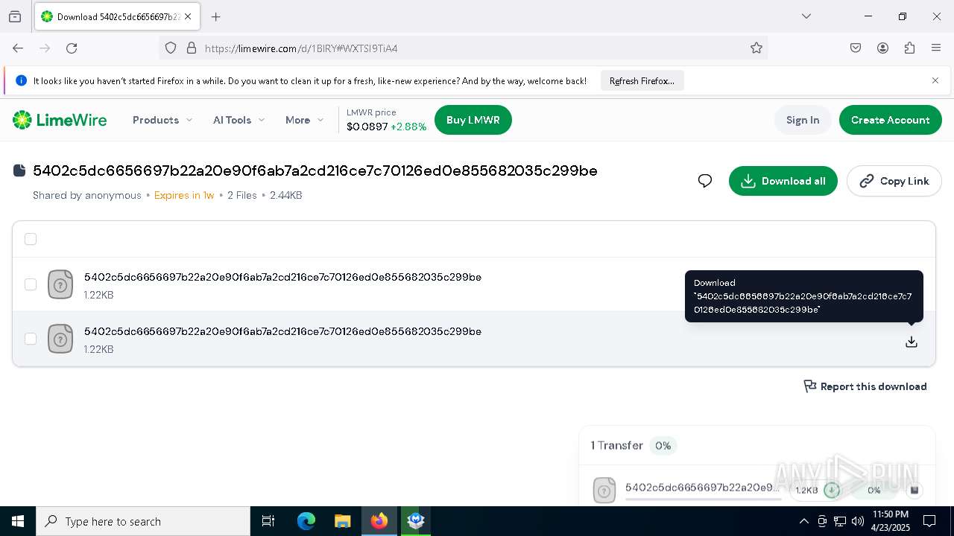Check the second file's checkbox
This screenshot has width=954, height=536.
[31, 339]
